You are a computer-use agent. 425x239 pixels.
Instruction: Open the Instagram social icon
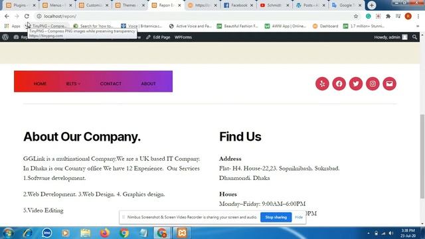(373, 84)
